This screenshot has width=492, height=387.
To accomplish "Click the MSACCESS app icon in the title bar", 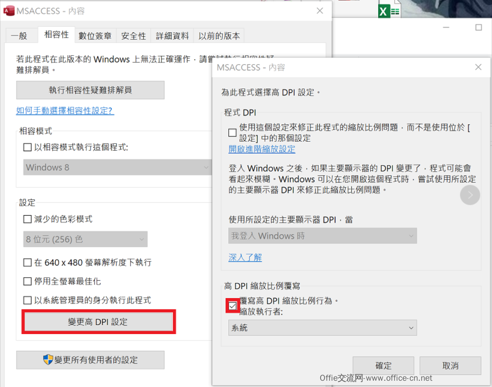I will pyautogui.click(x=9, y=11).
